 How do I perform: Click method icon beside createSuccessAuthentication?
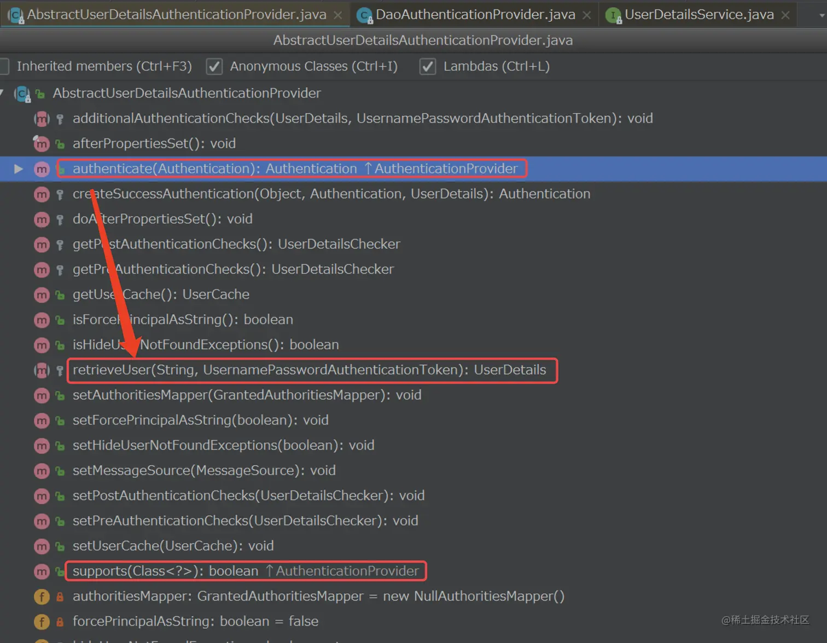point(42,194)
